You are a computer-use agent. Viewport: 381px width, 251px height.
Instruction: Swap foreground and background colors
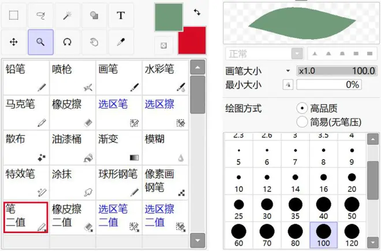(197, 12)
